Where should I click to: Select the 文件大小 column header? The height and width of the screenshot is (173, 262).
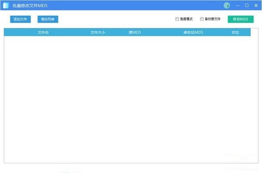tap(98, 32)
